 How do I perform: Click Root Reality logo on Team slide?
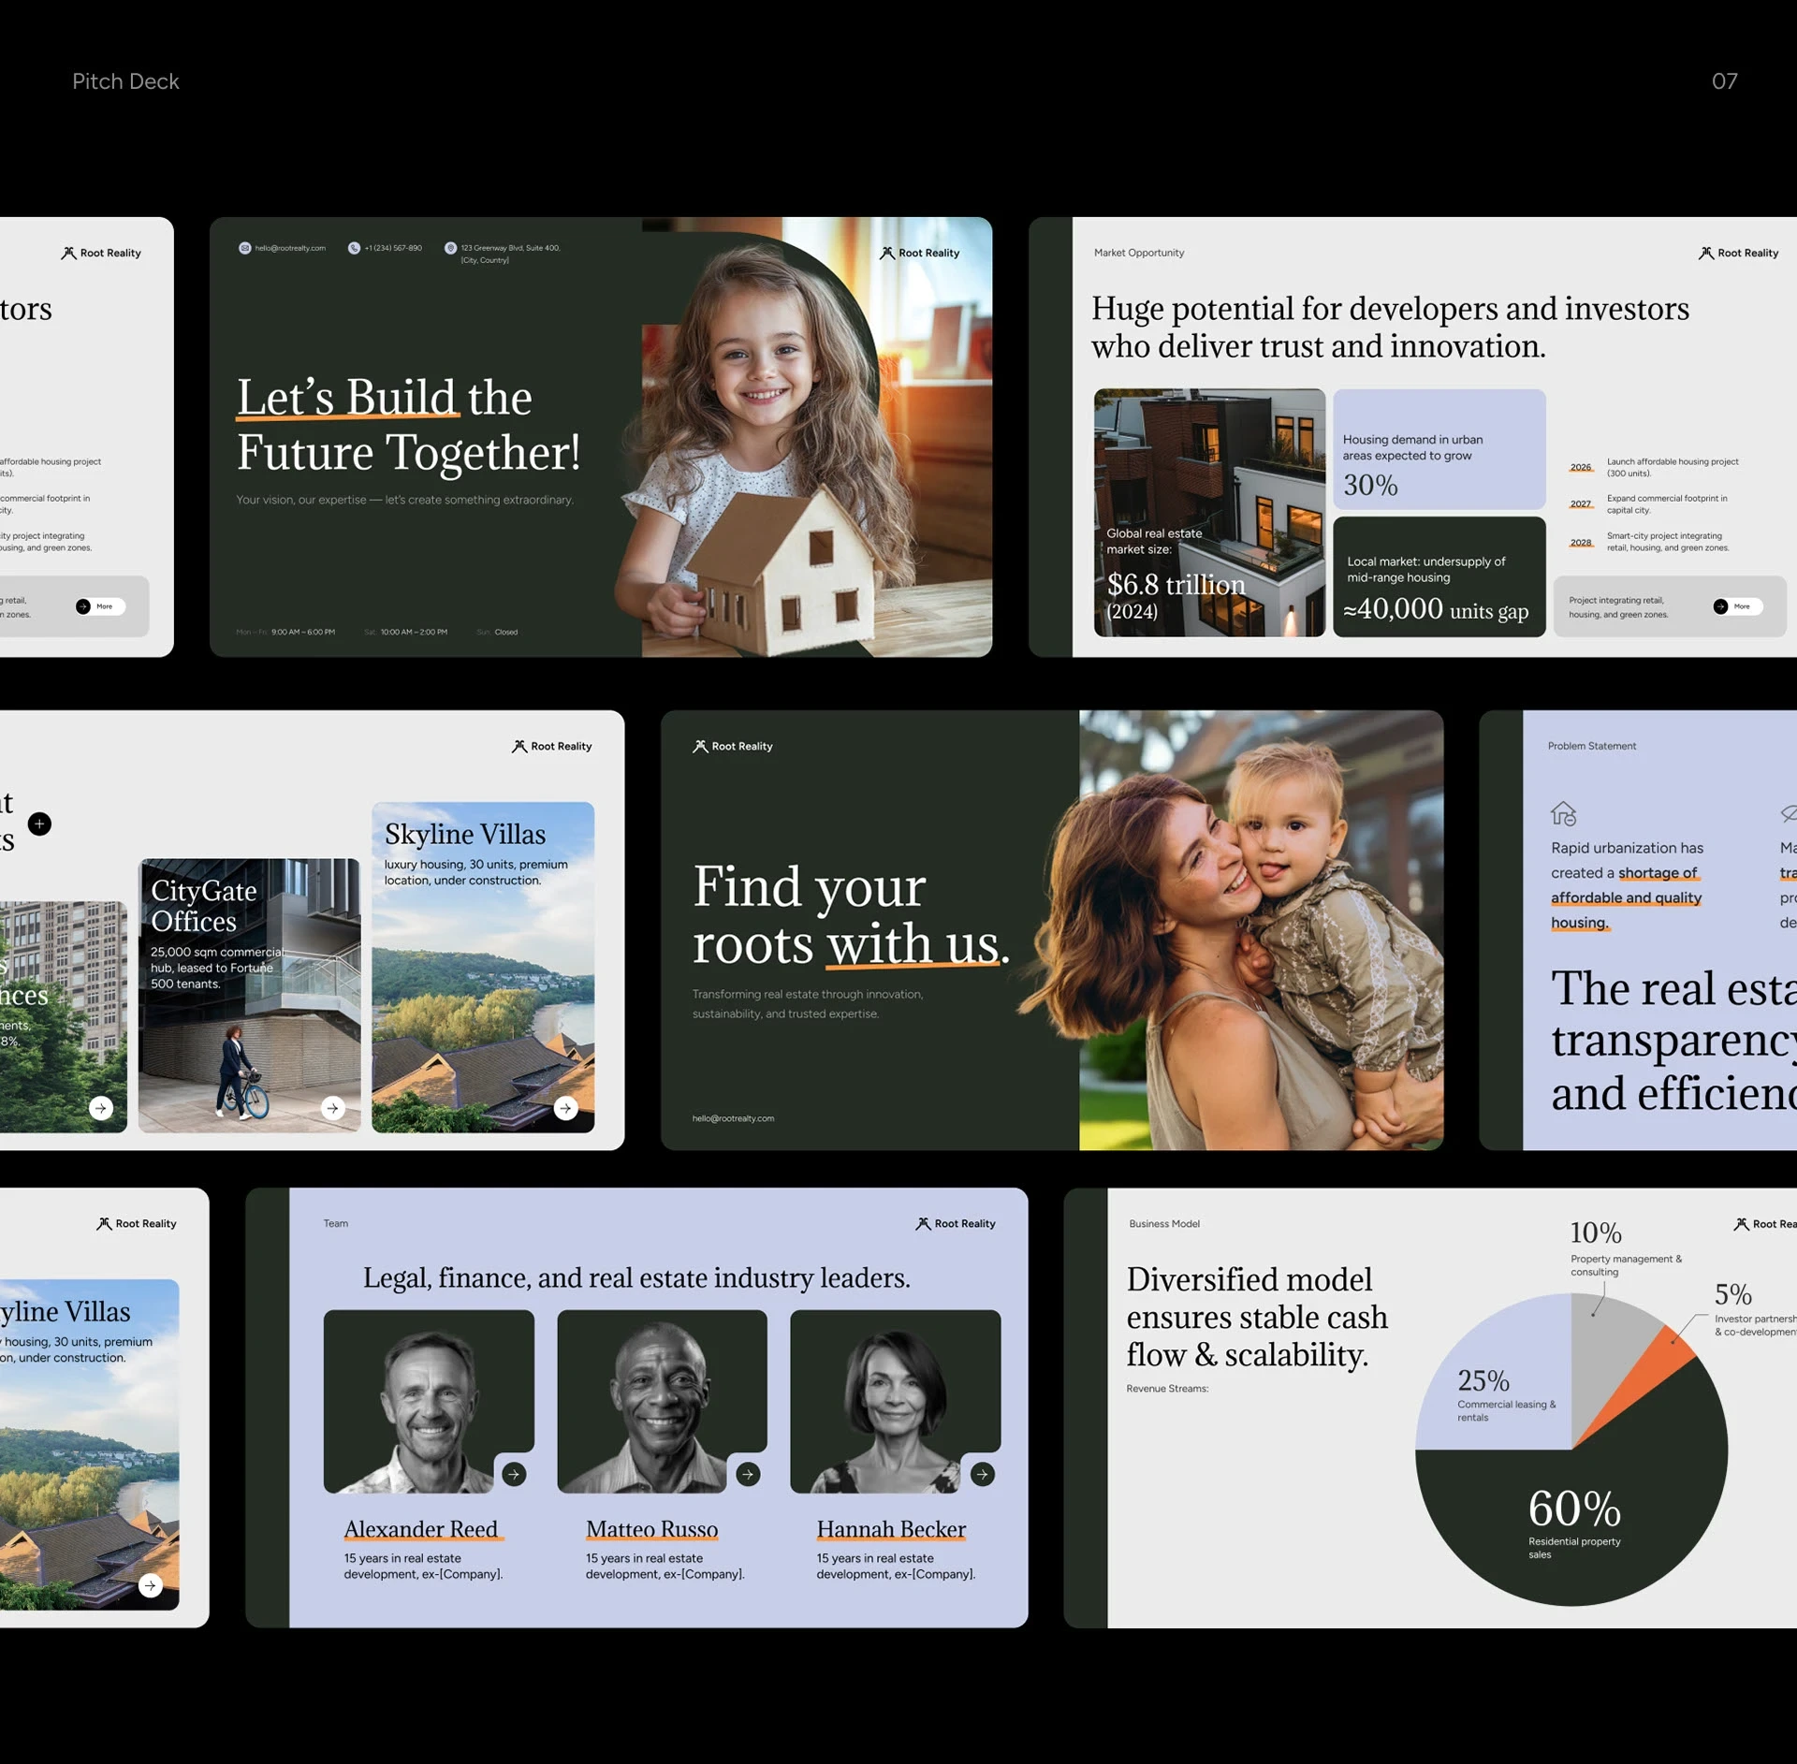(956, 1223)
